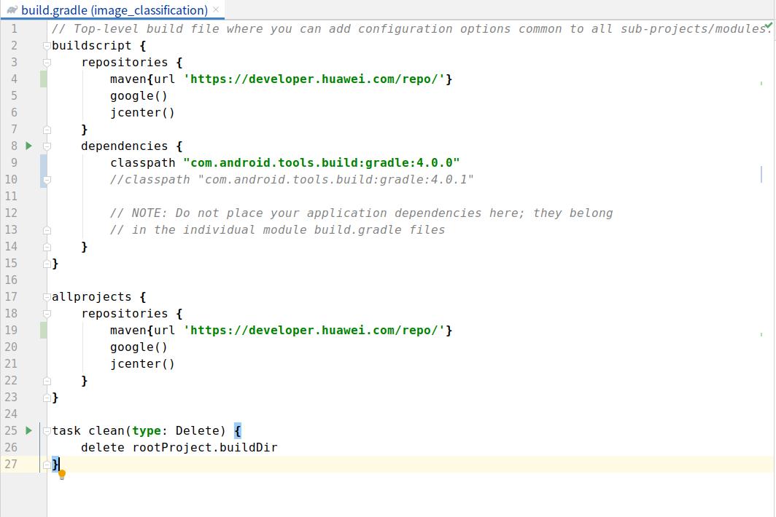Run the clean task from gutter arrow
The height and width of the screenshot is (517, 776).
(x=29, y=430)
